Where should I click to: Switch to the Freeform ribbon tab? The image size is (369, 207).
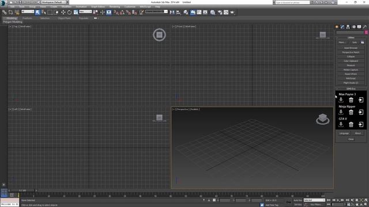(x=27, y=18)
